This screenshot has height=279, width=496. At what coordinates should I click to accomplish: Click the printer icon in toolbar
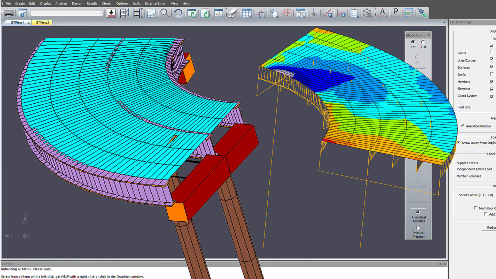coord(9,13)
